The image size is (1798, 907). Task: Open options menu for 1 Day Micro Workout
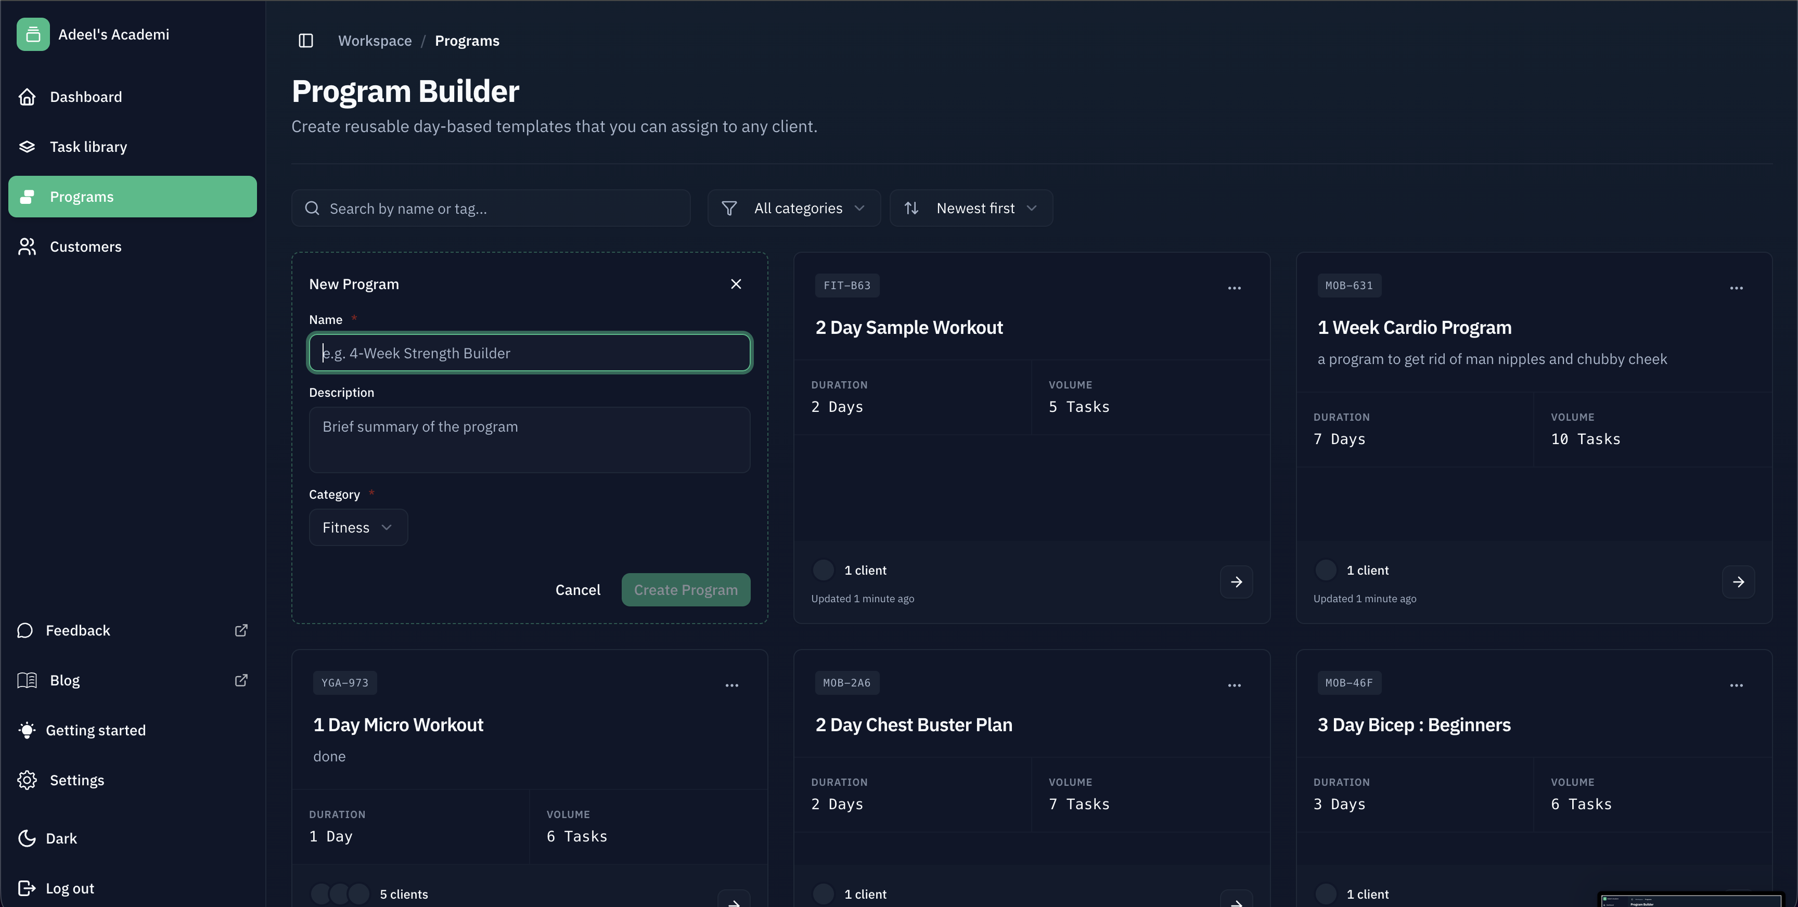click(x=731, y=685)
